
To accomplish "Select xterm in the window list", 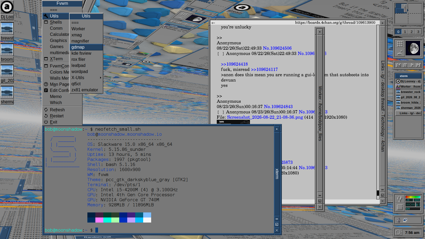I will (408, 76).
